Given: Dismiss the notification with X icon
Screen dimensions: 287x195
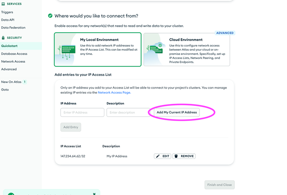Looking at the screenshot, I should tap(94, 194).
